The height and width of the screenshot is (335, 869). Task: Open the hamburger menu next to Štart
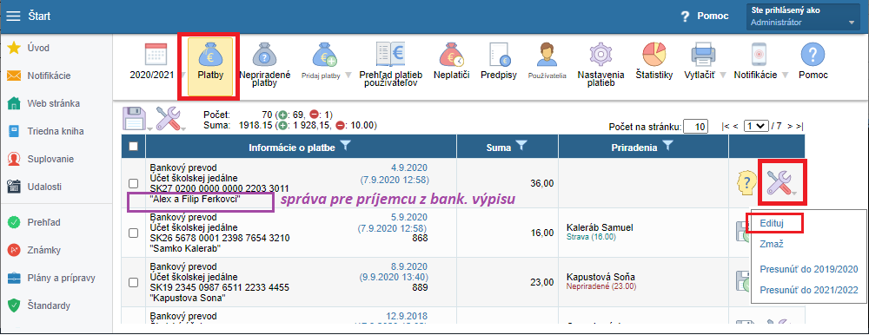coord(13,16)
